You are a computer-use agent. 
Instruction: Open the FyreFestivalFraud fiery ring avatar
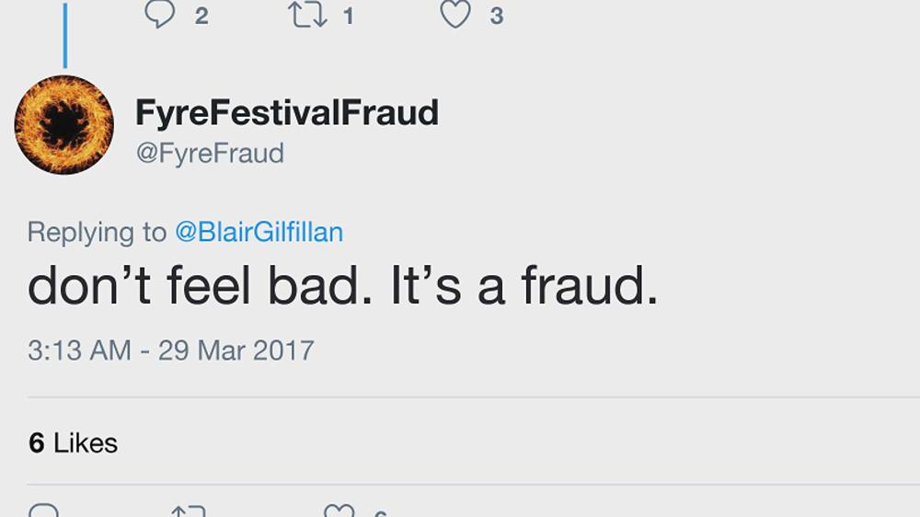click(x=63, y=124)
